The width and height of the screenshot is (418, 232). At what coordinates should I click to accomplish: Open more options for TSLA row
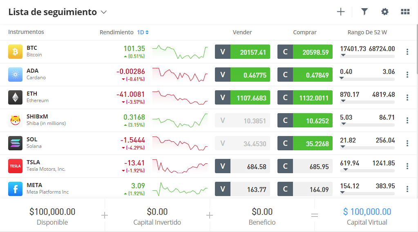coord(407,167)
